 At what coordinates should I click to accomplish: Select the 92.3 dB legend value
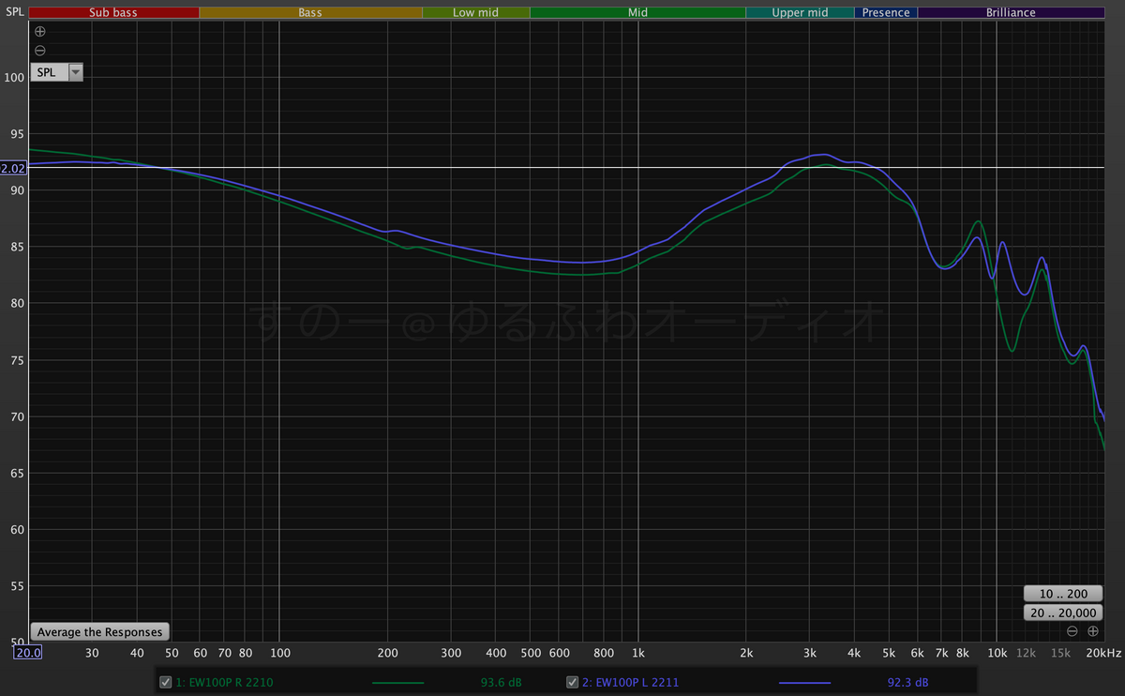(x=909, y=682)
